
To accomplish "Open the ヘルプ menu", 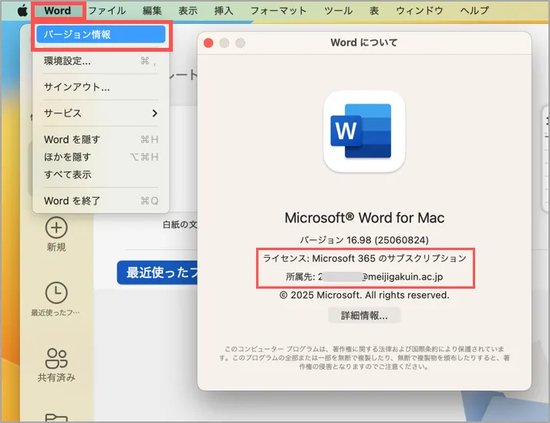I will point(474,11).
